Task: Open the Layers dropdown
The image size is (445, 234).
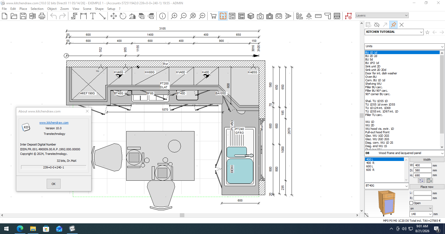Action: click(x=382, y=15)
